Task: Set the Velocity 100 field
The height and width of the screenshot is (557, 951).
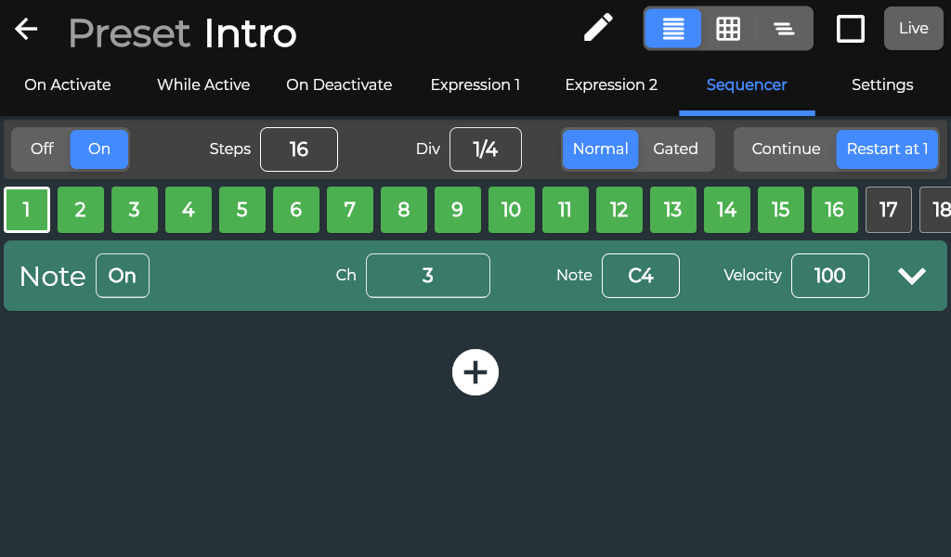Action: [x=829, y=276]
